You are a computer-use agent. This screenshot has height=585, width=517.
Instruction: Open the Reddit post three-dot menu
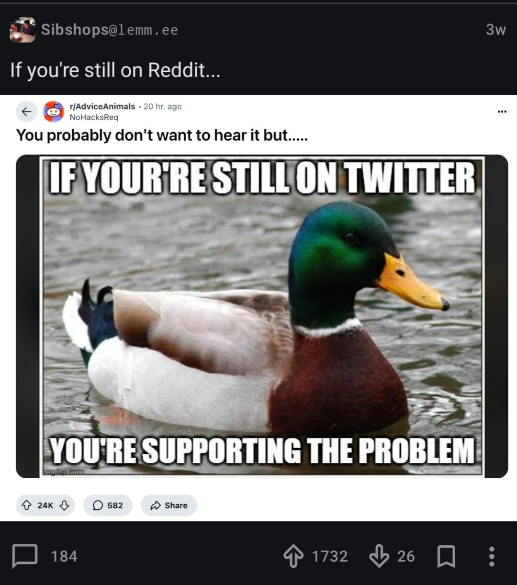pyautogui.click(x=502, y=111)
